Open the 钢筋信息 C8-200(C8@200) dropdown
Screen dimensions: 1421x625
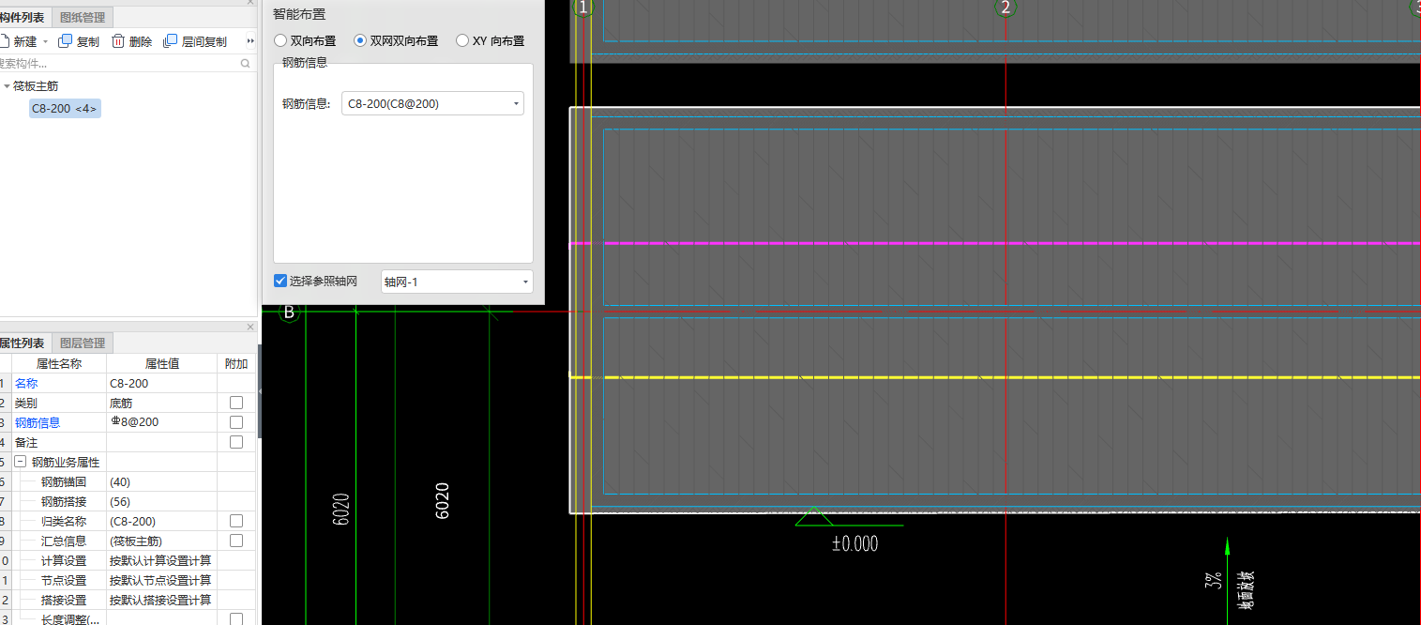pos(432,103)
